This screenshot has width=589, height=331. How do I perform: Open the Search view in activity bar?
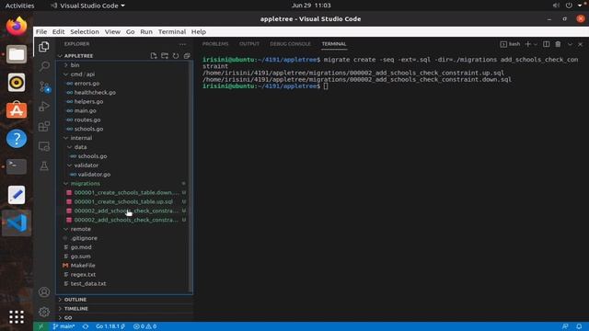click(x=44, y=67)
